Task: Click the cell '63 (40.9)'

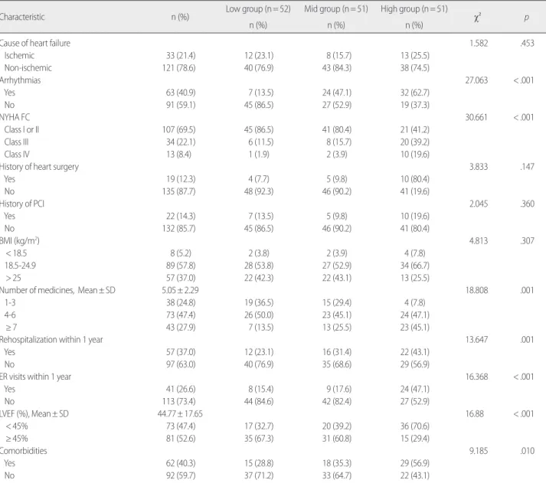Action: tap(181, 93)
